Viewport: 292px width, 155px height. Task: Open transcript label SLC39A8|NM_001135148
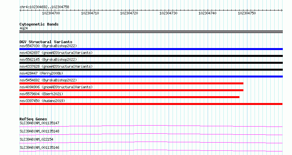coord(39,131)
